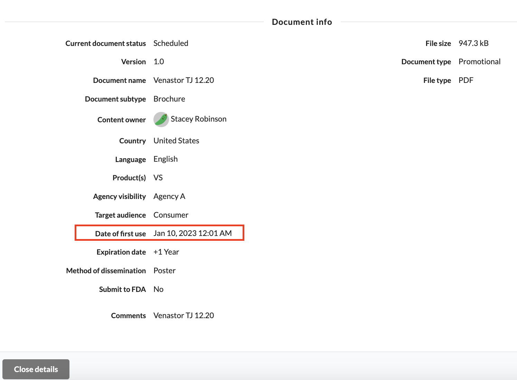Select the Stacey Robinson owner name

click(x=199, y=119)
